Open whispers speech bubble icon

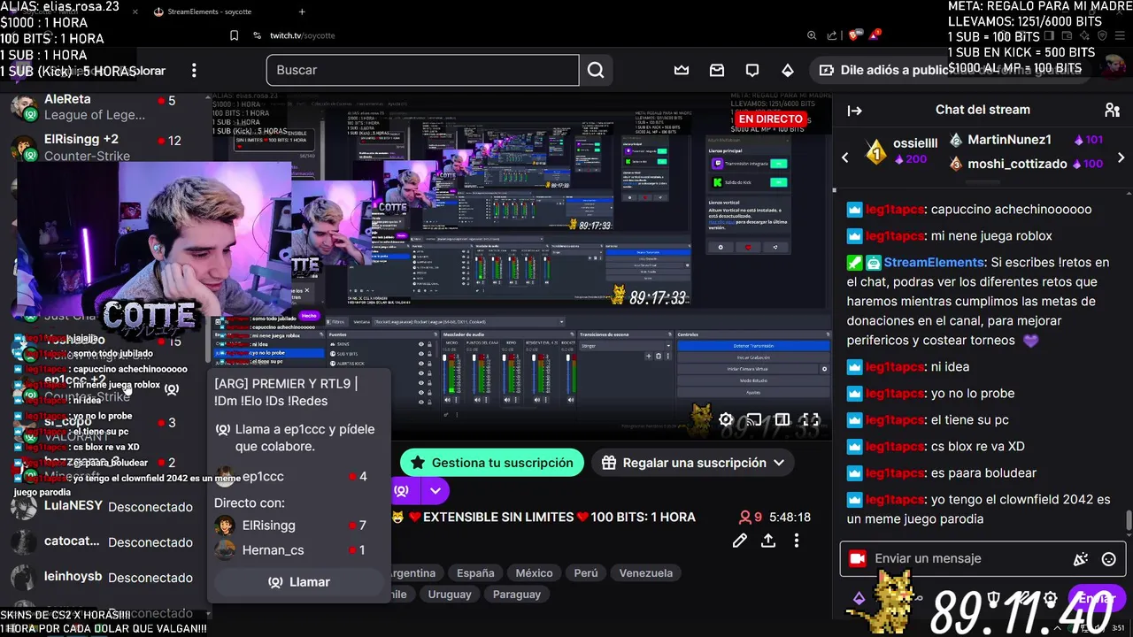[x=752, y=70]
